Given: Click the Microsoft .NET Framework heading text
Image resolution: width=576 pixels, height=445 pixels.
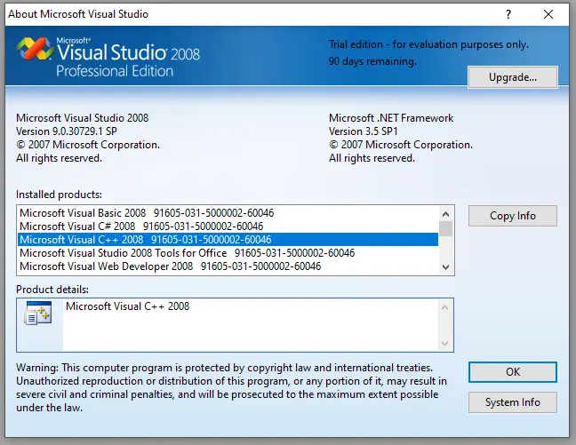Looking at the screenshot, I should click(391, 118).
